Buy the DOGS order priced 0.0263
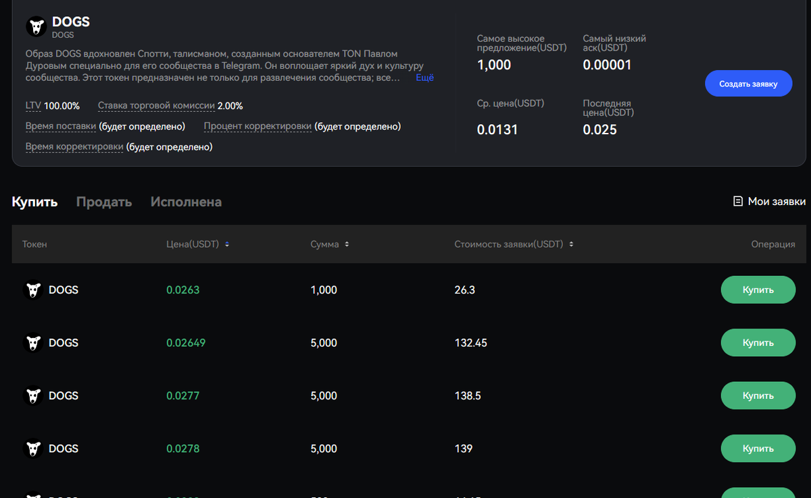Viewport: 811px width, 498px height. pos(758,289)
